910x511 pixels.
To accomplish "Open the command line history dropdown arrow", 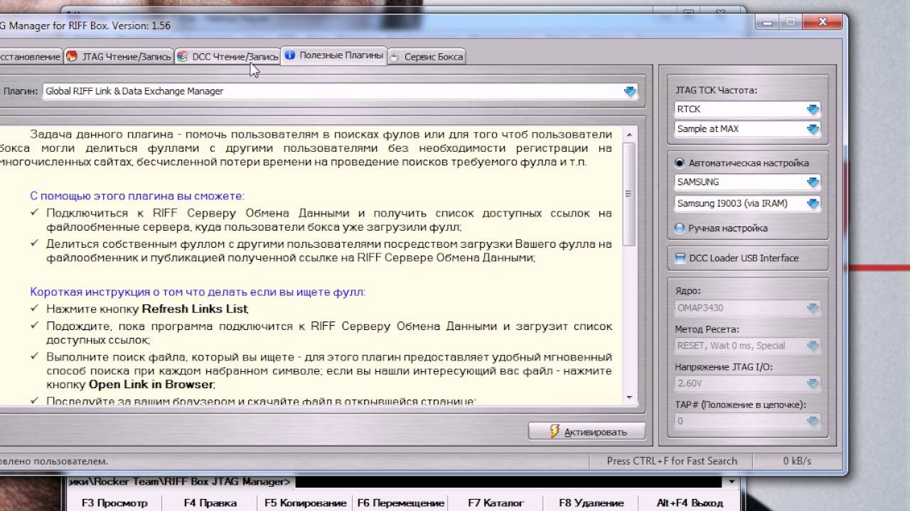I will [731, 482].
